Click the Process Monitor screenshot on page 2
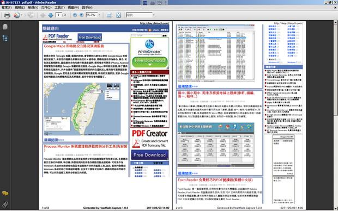 tap(216, 53)
